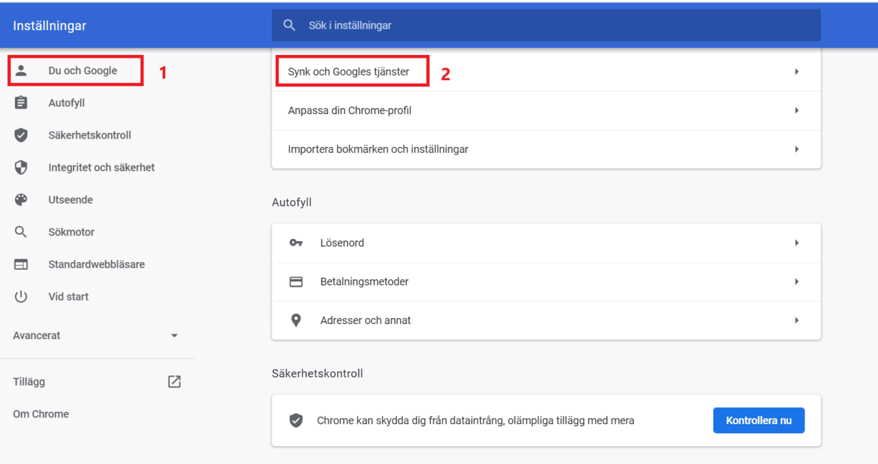878x464 pixels.
Task: Click the Lösenord label
Action: coord(342,243)
